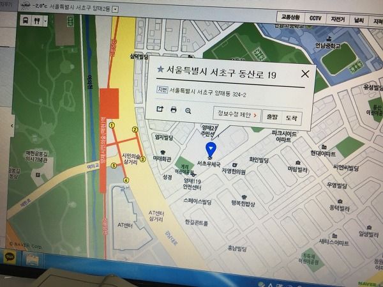Click the 새티스아파트 building icon

tap(335, 235)
